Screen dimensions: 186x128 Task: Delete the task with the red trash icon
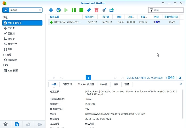[x=96, y=10]
